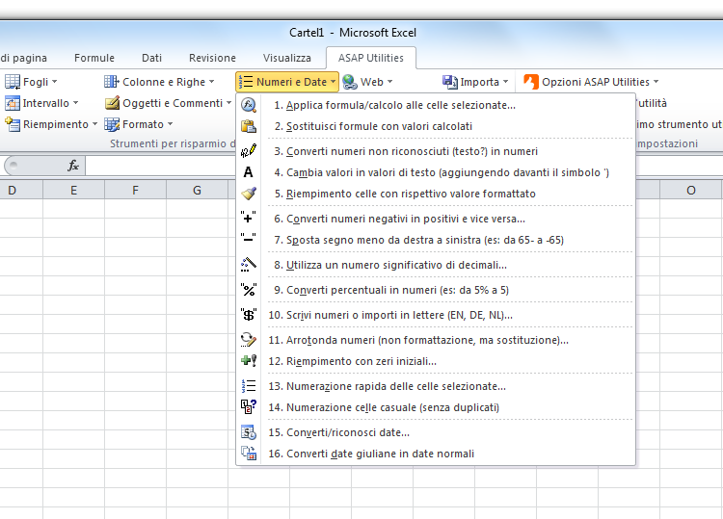Select the ASAP Utilities tab

tap(371, 58)
